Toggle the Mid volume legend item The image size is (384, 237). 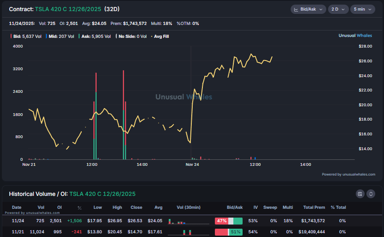pos(60,36)
